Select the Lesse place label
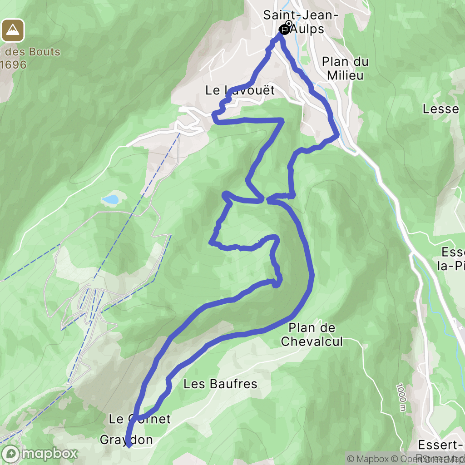 tap(440, 109)
